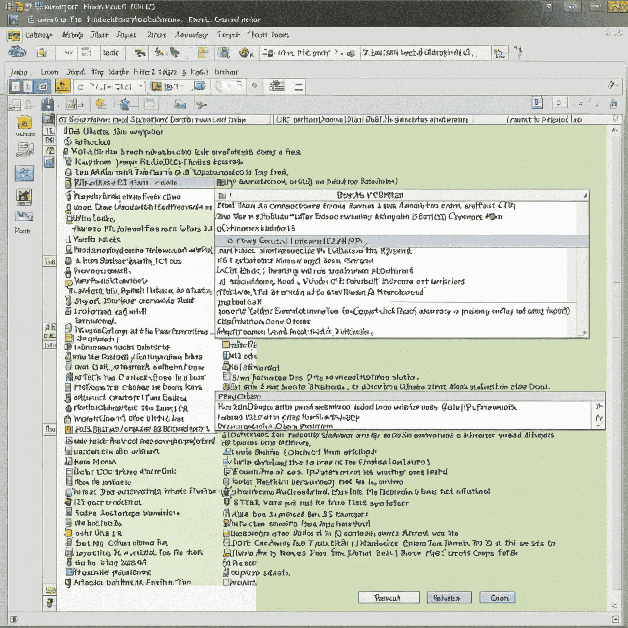Image resolution: width=628 pixels, height=628 pixels.
Task: Click the orange highlighted toolbar icon
Action: [63, 86]
